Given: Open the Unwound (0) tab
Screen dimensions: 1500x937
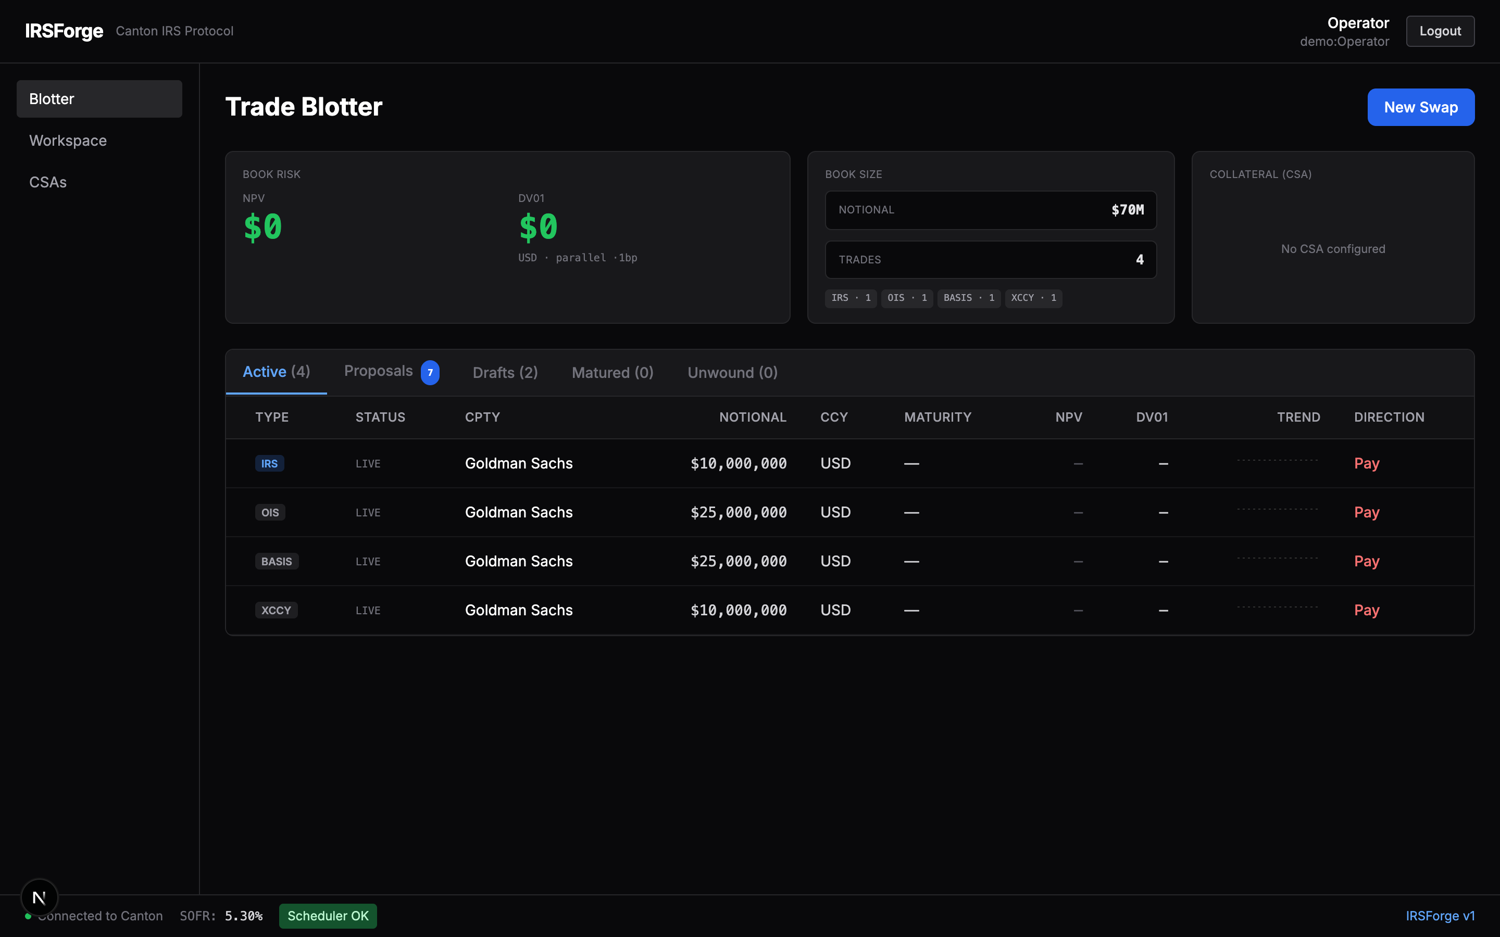Looking at the screenshot, I should pos(732,372).
